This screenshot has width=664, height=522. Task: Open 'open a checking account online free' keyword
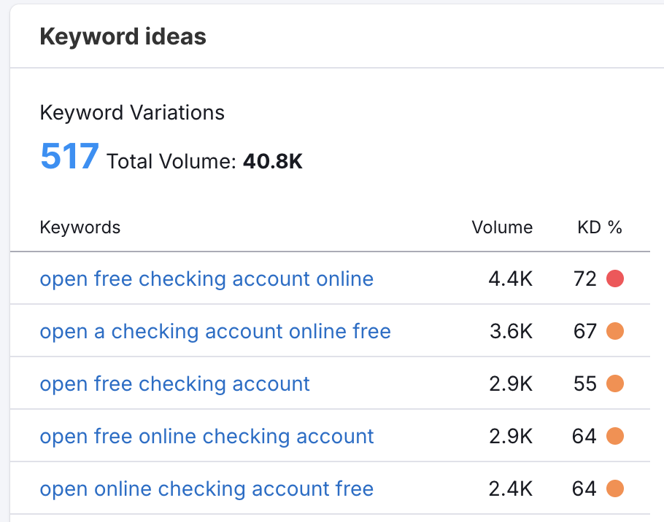coord(215,331)
